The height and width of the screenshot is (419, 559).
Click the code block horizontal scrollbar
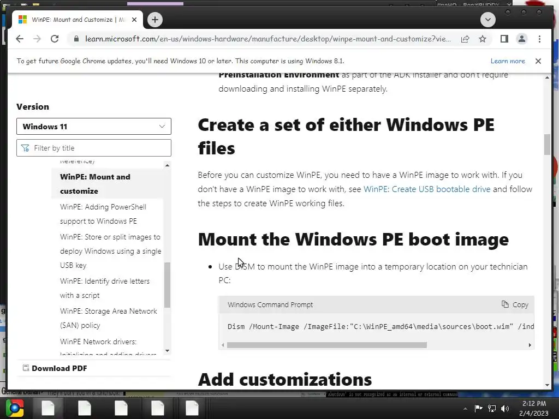[x=326, y=345]
